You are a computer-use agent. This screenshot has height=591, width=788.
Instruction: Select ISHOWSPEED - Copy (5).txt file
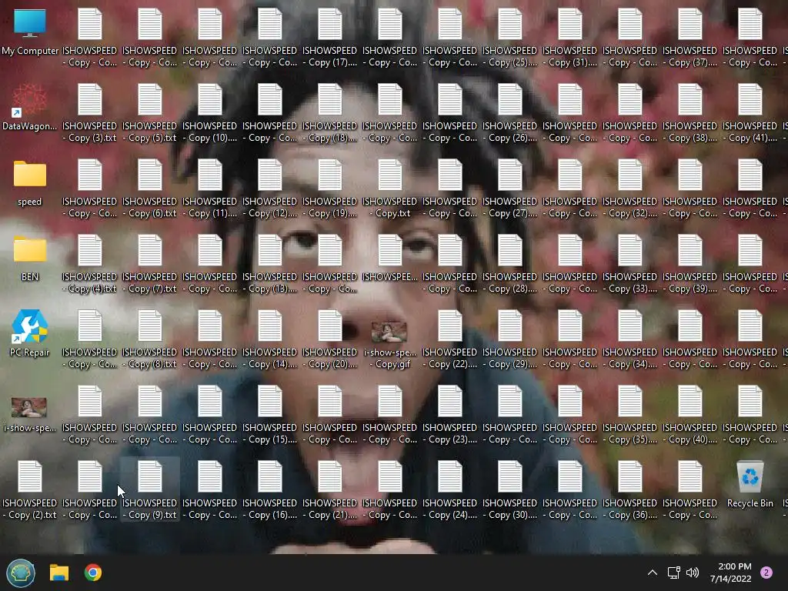click(x=150, y=114)
